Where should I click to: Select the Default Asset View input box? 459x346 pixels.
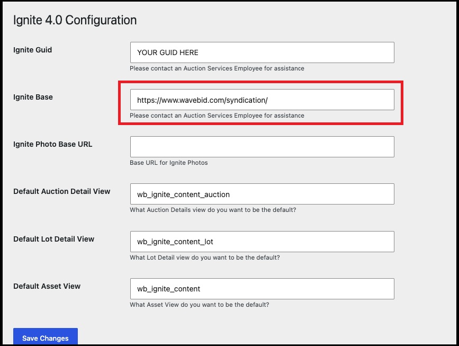point(262,289)
